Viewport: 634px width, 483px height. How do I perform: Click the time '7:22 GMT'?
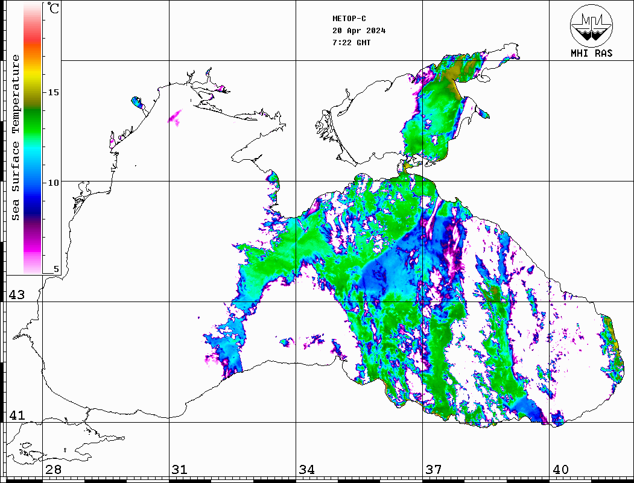(351, 42)
